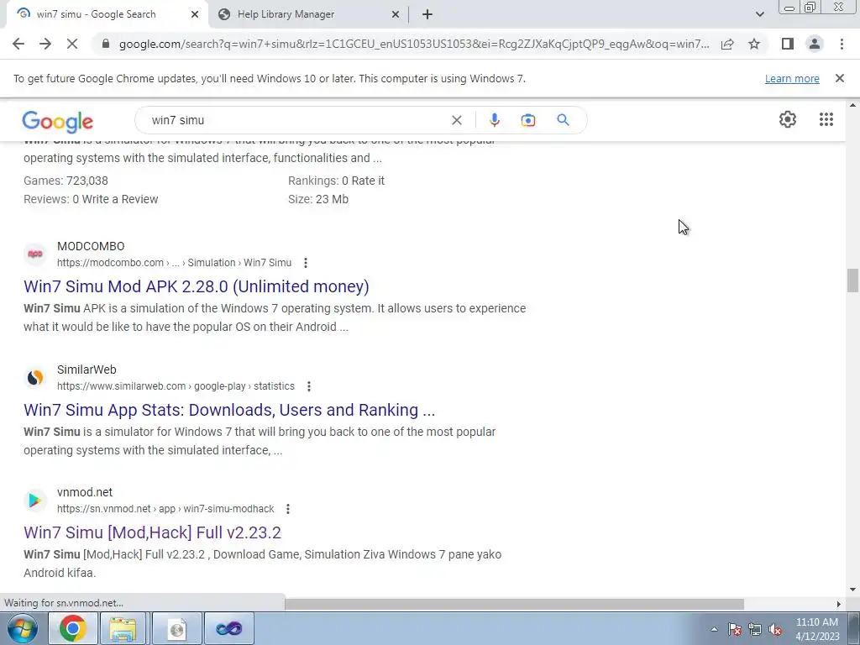Open Windows Explorer from the taskbar
860x645 pixels.
123,628
